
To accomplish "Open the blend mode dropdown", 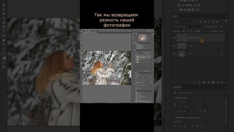I will 188,26.
